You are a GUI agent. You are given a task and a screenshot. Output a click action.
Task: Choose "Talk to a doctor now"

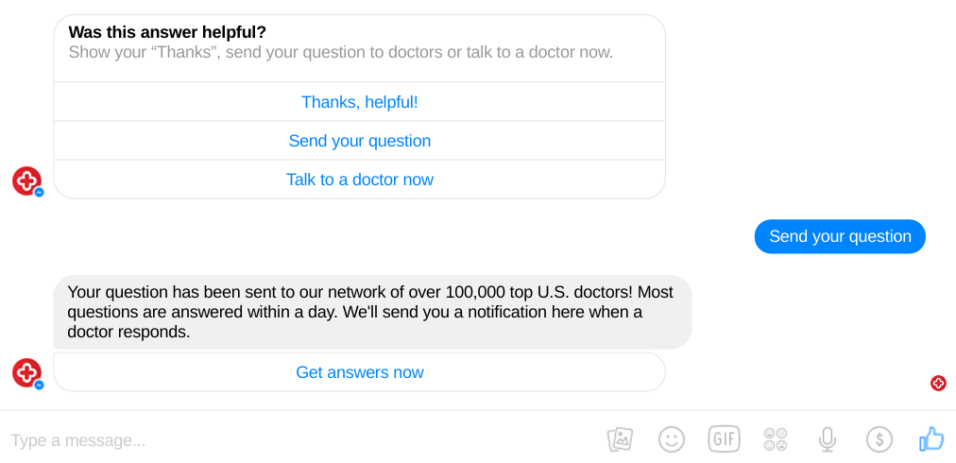(360, 180)
